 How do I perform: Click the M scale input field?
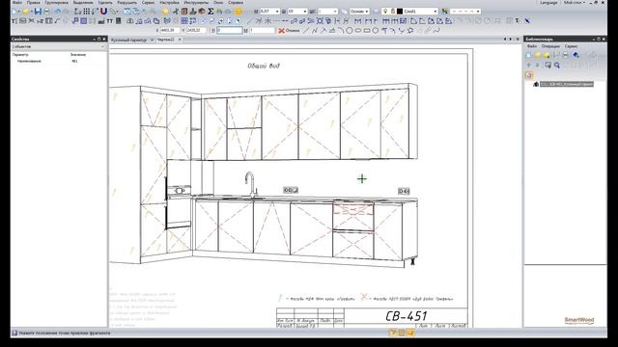pos(262,30)
